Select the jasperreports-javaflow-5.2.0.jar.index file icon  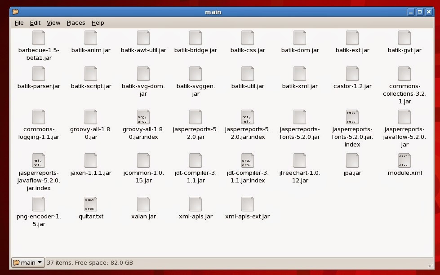coord(39,160)
